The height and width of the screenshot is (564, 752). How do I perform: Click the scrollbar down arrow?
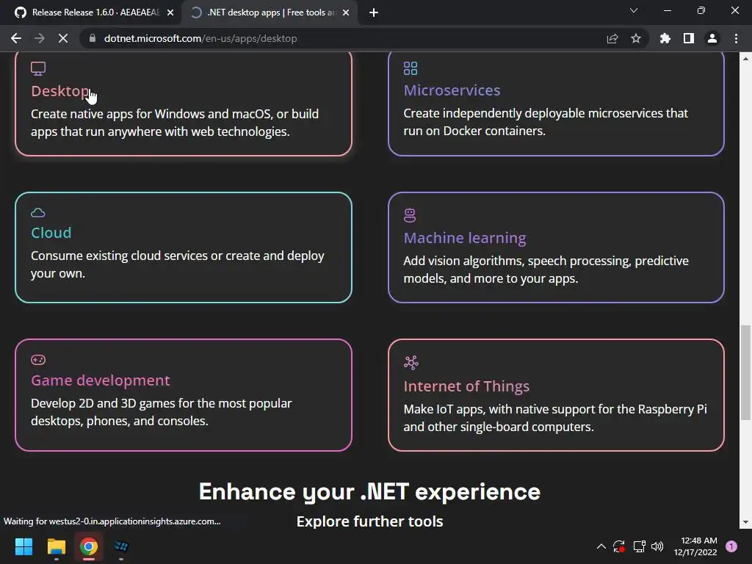pos(745,522)
